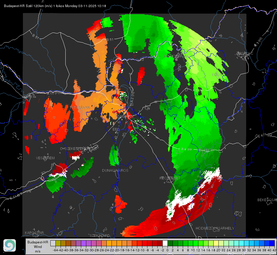Click the HÓDMEZŐVÁSÁRHELY city label
This screenshot has height=255, width=277.
(x=215, y=228)
